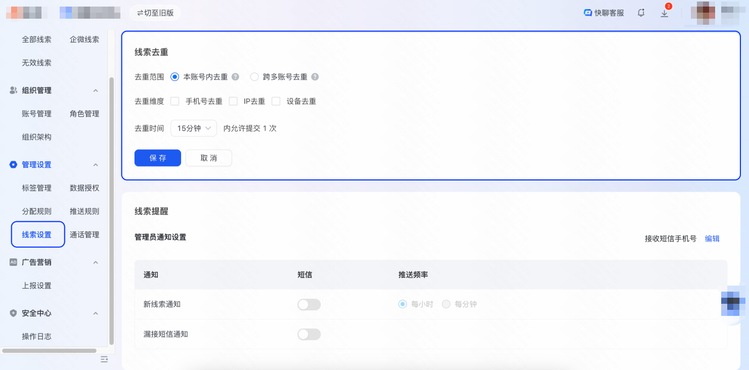Enable the 新线索通知 SMS toggle
The width and height of the screenshot is (749, 370).
coord(309,304)
